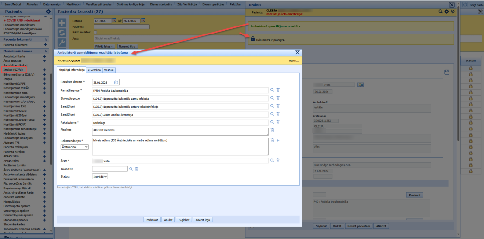This screenshot has height=239, width=484.
Task: Delete the Blakusdiagnoze entry with trash icon
Action: point(278,98)
